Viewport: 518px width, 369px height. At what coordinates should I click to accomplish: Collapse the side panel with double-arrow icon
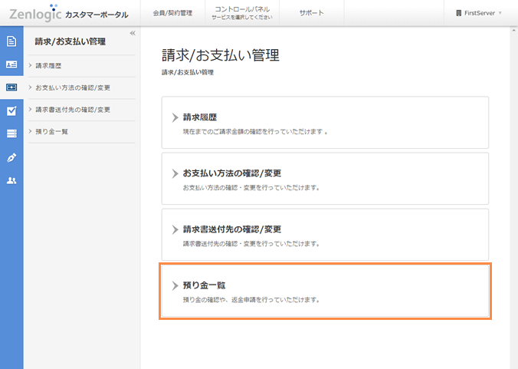133,33
